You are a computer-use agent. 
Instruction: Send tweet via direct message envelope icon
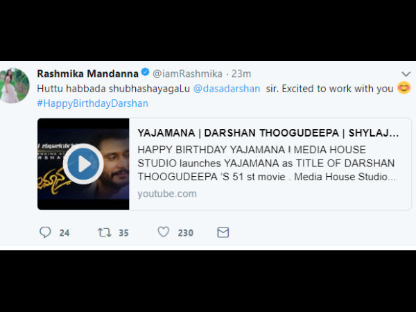click(223, 232)
